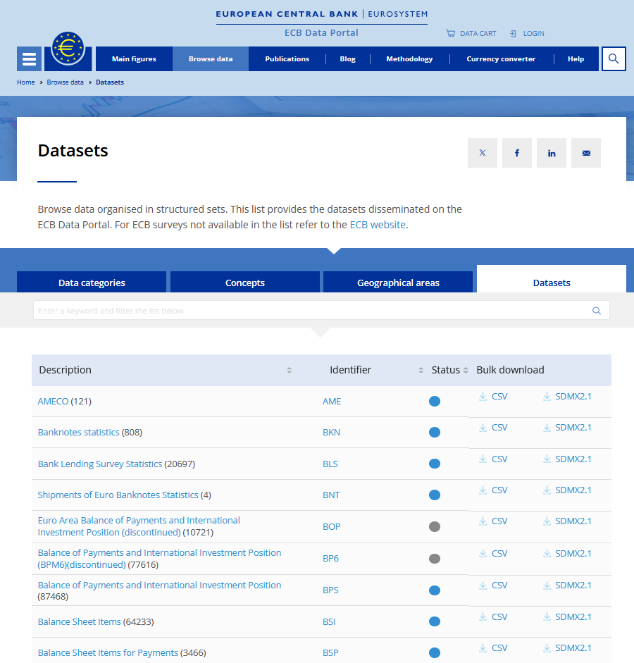Click the filter search magnifier icon
The image size is (634, 663).
click(597, 310)
